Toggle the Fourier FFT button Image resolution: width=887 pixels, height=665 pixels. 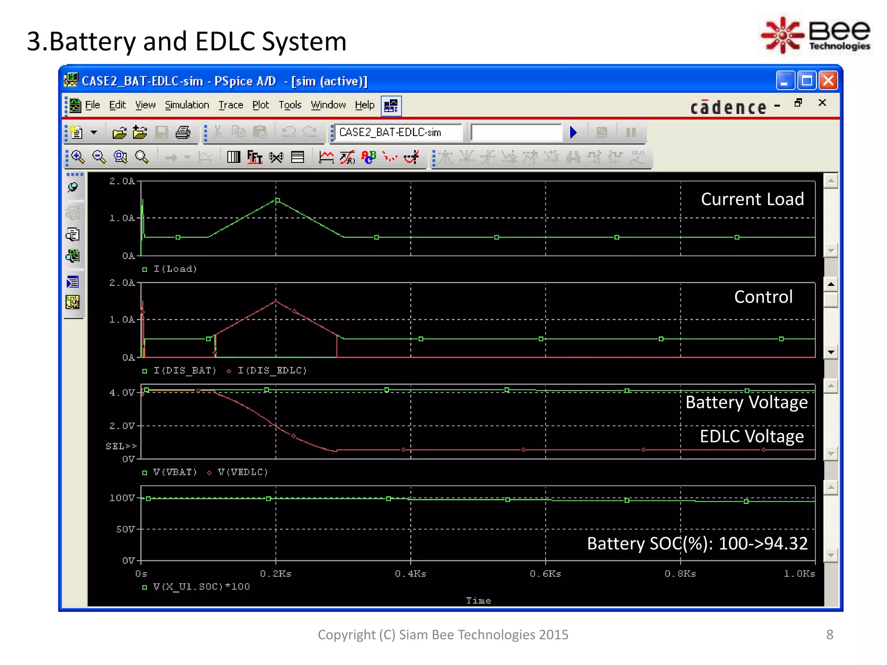coord(255,157)
